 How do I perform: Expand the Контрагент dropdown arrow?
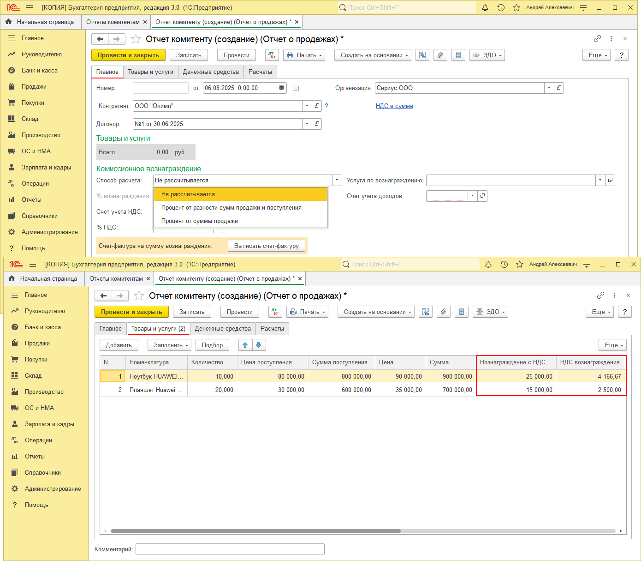click(x=307, y=106)
